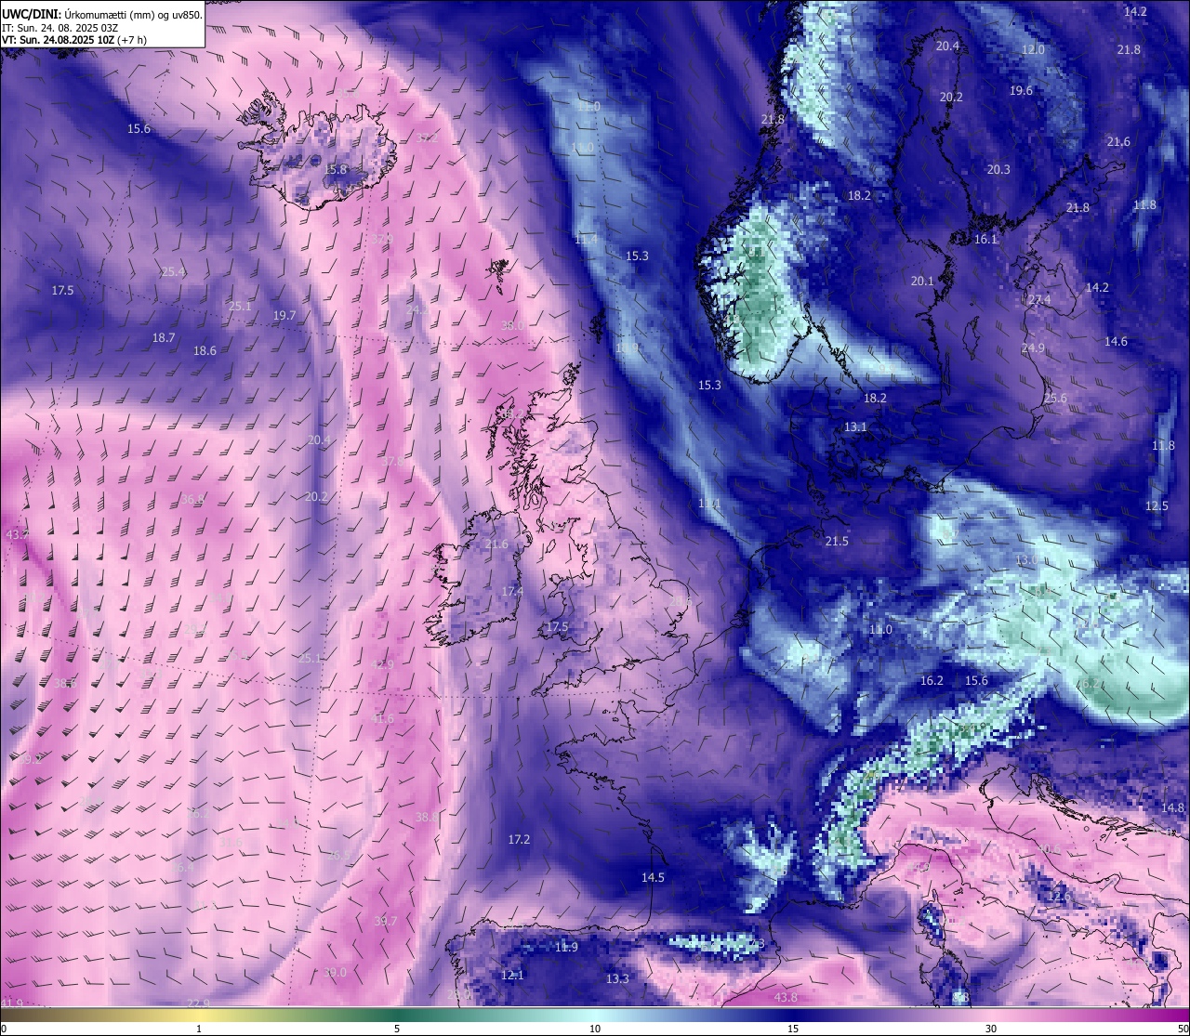The height and width of the screenshot is (1036, 1190).
Task: Click the 18.7 value on the map
Action: click(x=164, y=338)
